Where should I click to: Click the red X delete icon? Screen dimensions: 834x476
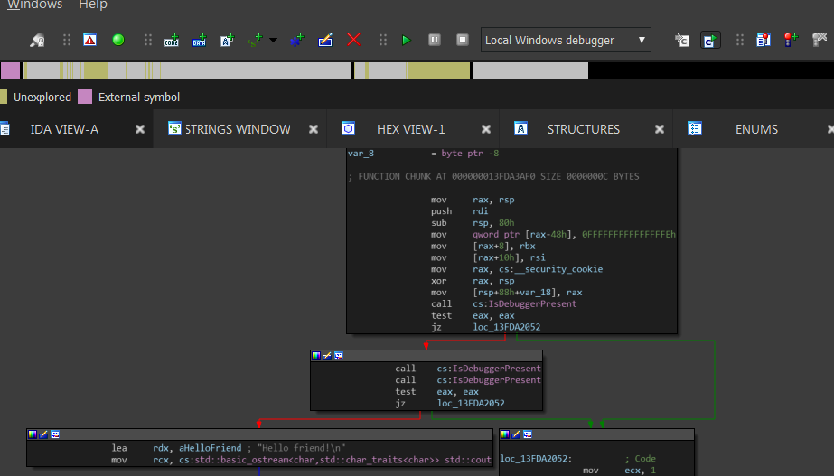pyautogui.click(x=353, y=40)
